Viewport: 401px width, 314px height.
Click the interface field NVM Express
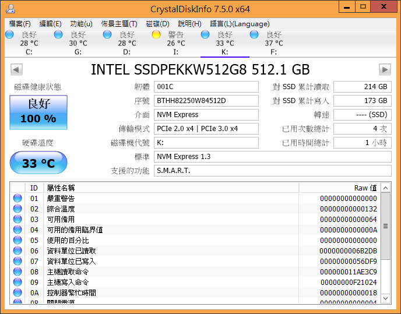point(206,115)
